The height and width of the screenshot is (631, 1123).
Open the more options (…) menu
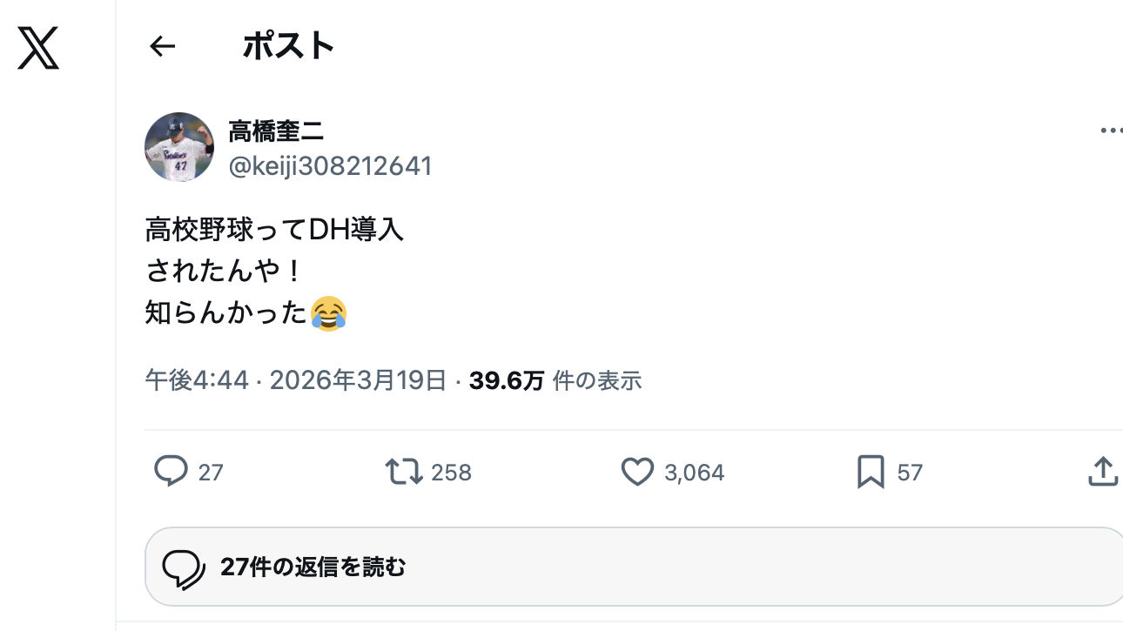(1111, 131)
